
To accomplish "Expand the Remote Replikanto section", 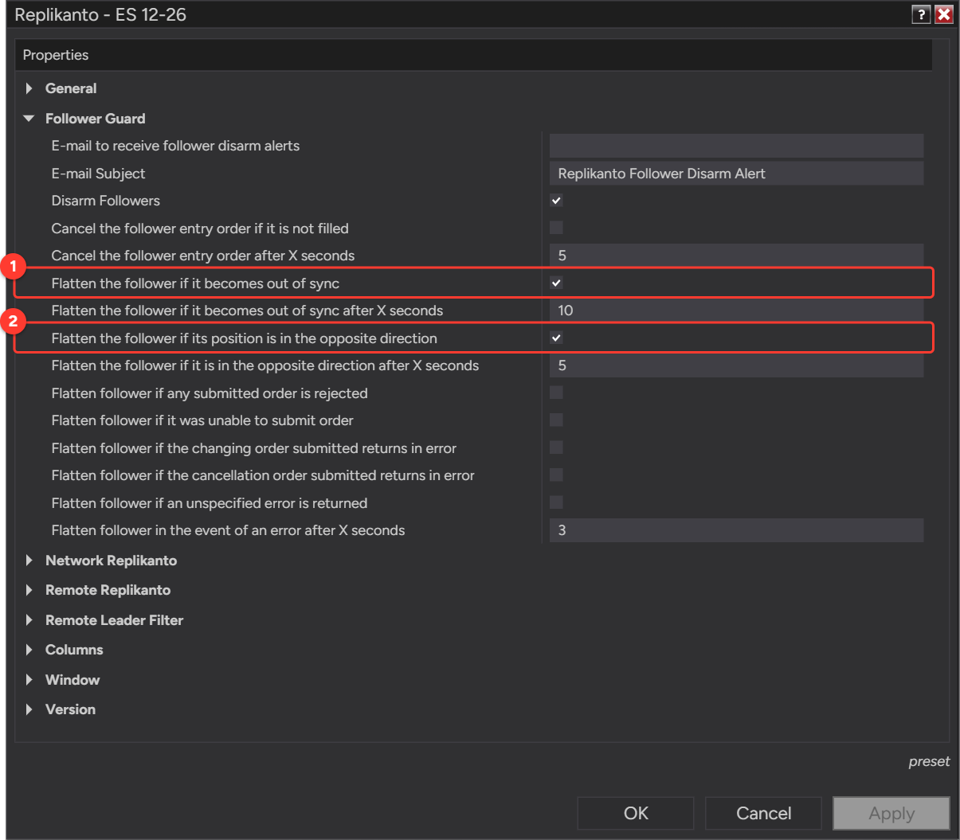I will tap(29, 590).
